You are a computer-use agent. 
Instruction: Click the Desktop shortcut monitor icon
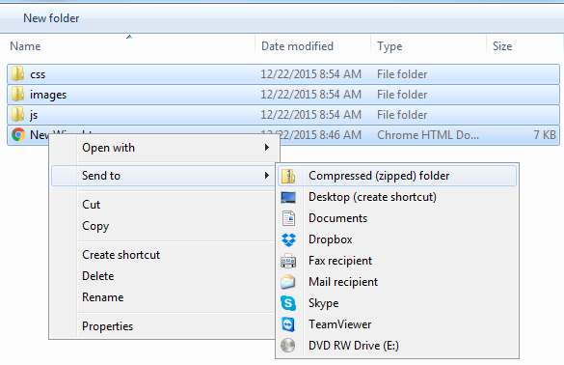coord(288,197)
